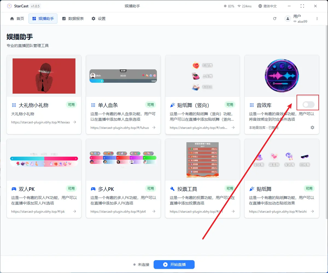
Task: Open the 简体中文 language selector
Action: (x=267, y=6)
